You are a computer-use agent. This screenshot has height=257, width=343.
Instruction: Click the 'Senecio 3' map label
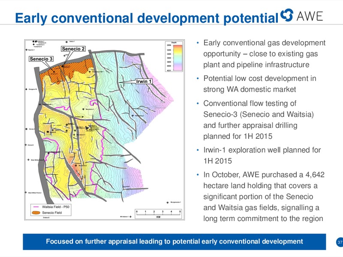coord(41,59)
